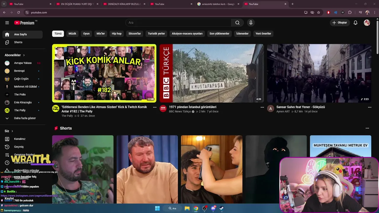Screen dimensions: 379x213
Task: Open the red hand ad-blocker extension
Action: point(328,12)
